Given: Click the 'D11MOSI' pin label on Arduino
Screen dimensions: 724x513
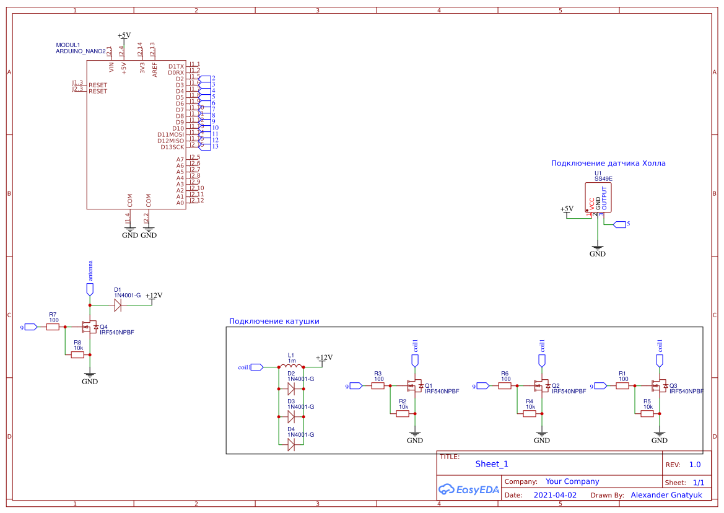Looking at the screenshot, I should click(170, 135).
